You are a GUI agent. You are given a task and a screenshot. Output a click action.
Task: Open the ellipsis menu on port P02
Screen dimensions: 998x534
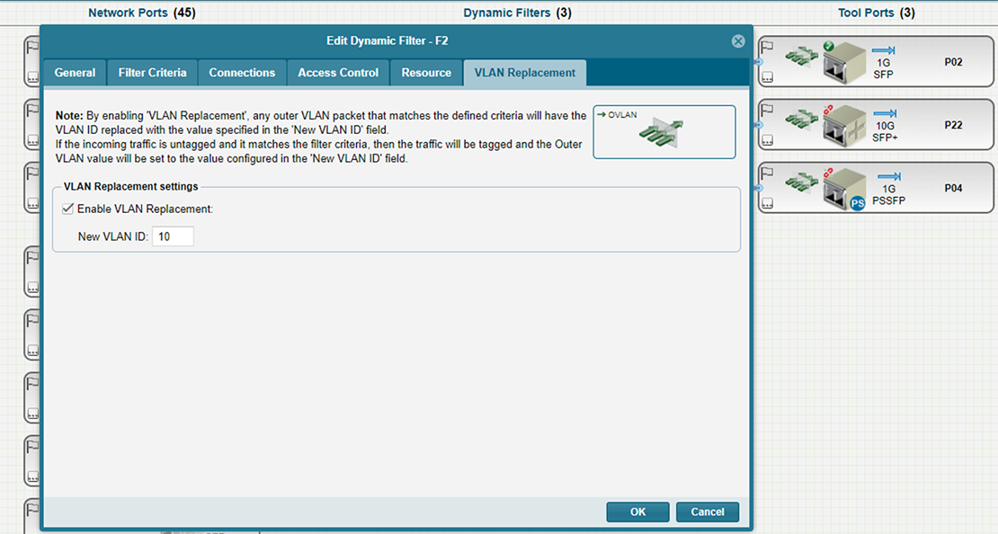pos(769,78)
